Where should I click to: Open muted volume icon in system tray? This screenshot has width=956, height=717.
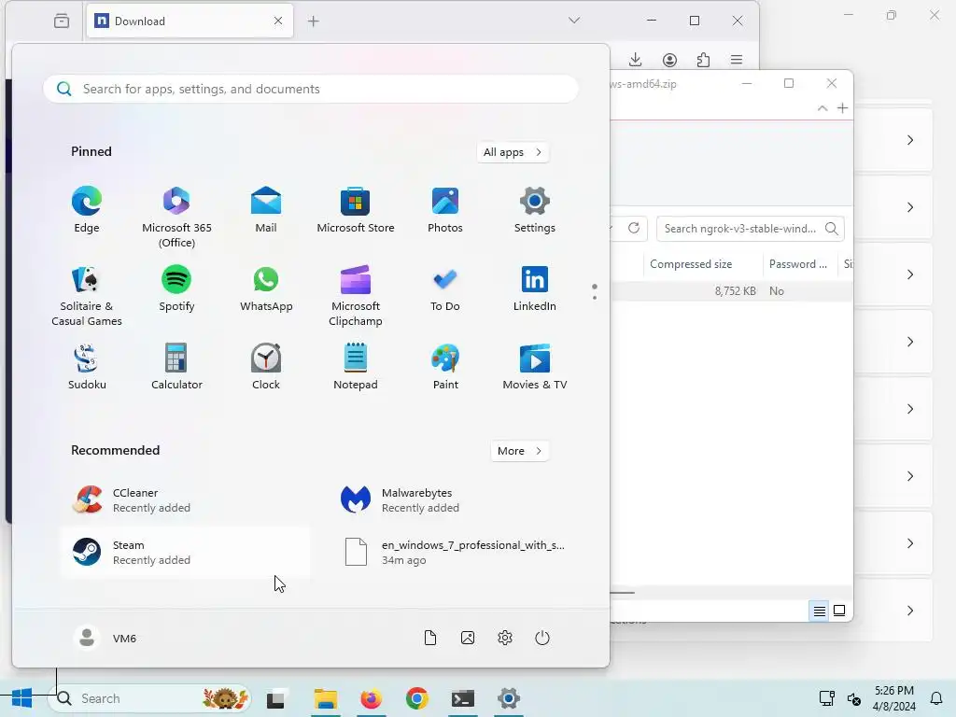tap(854, 698)
